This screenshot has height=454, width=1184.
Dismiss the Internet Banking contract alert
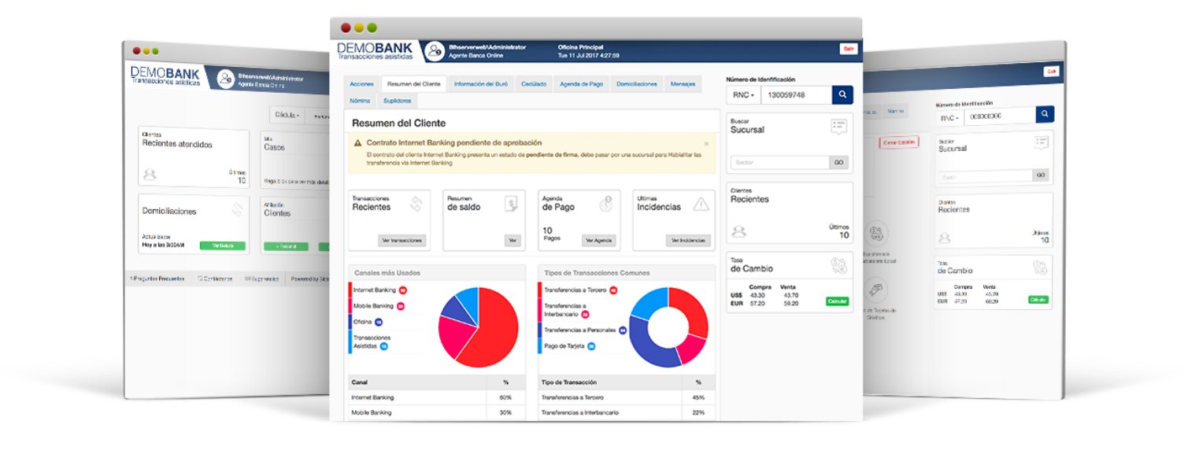706,144
